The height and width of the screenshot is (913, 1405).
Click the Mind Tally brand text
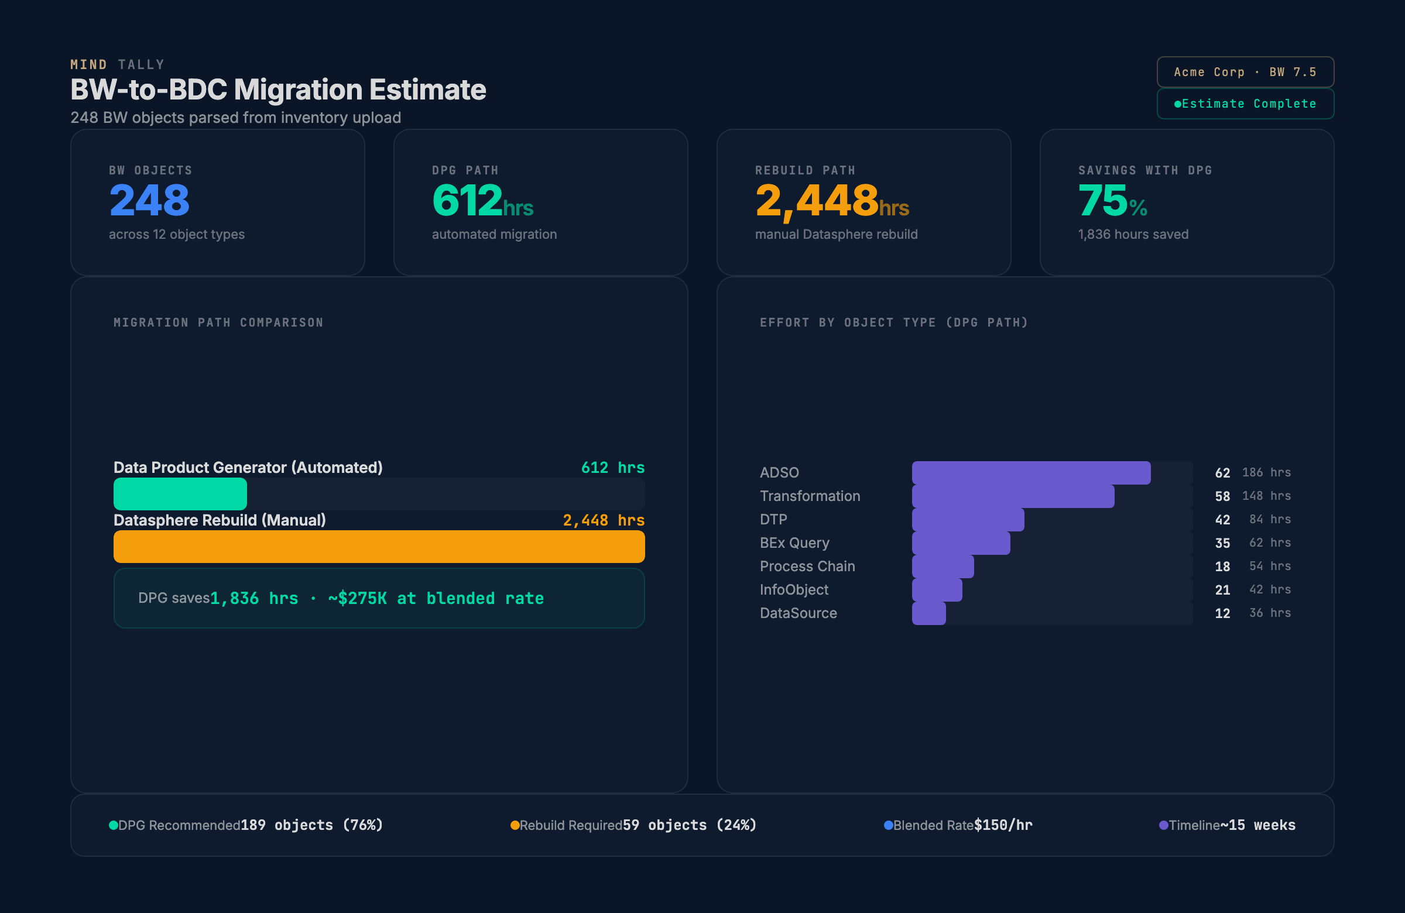point(117,64)
